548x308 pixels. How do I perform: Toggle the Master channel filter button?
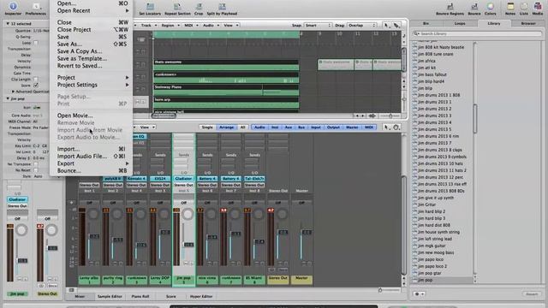[x=352, y=127]
